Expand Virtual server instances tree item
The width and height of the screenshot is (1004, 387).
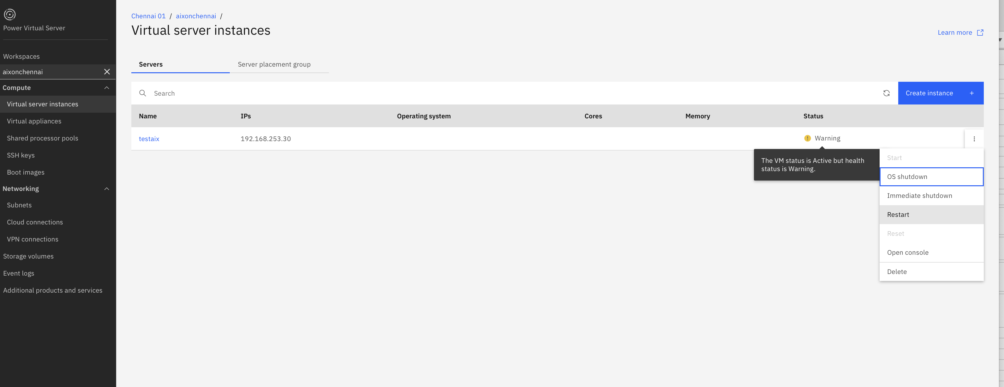click(x=42, y=104)
